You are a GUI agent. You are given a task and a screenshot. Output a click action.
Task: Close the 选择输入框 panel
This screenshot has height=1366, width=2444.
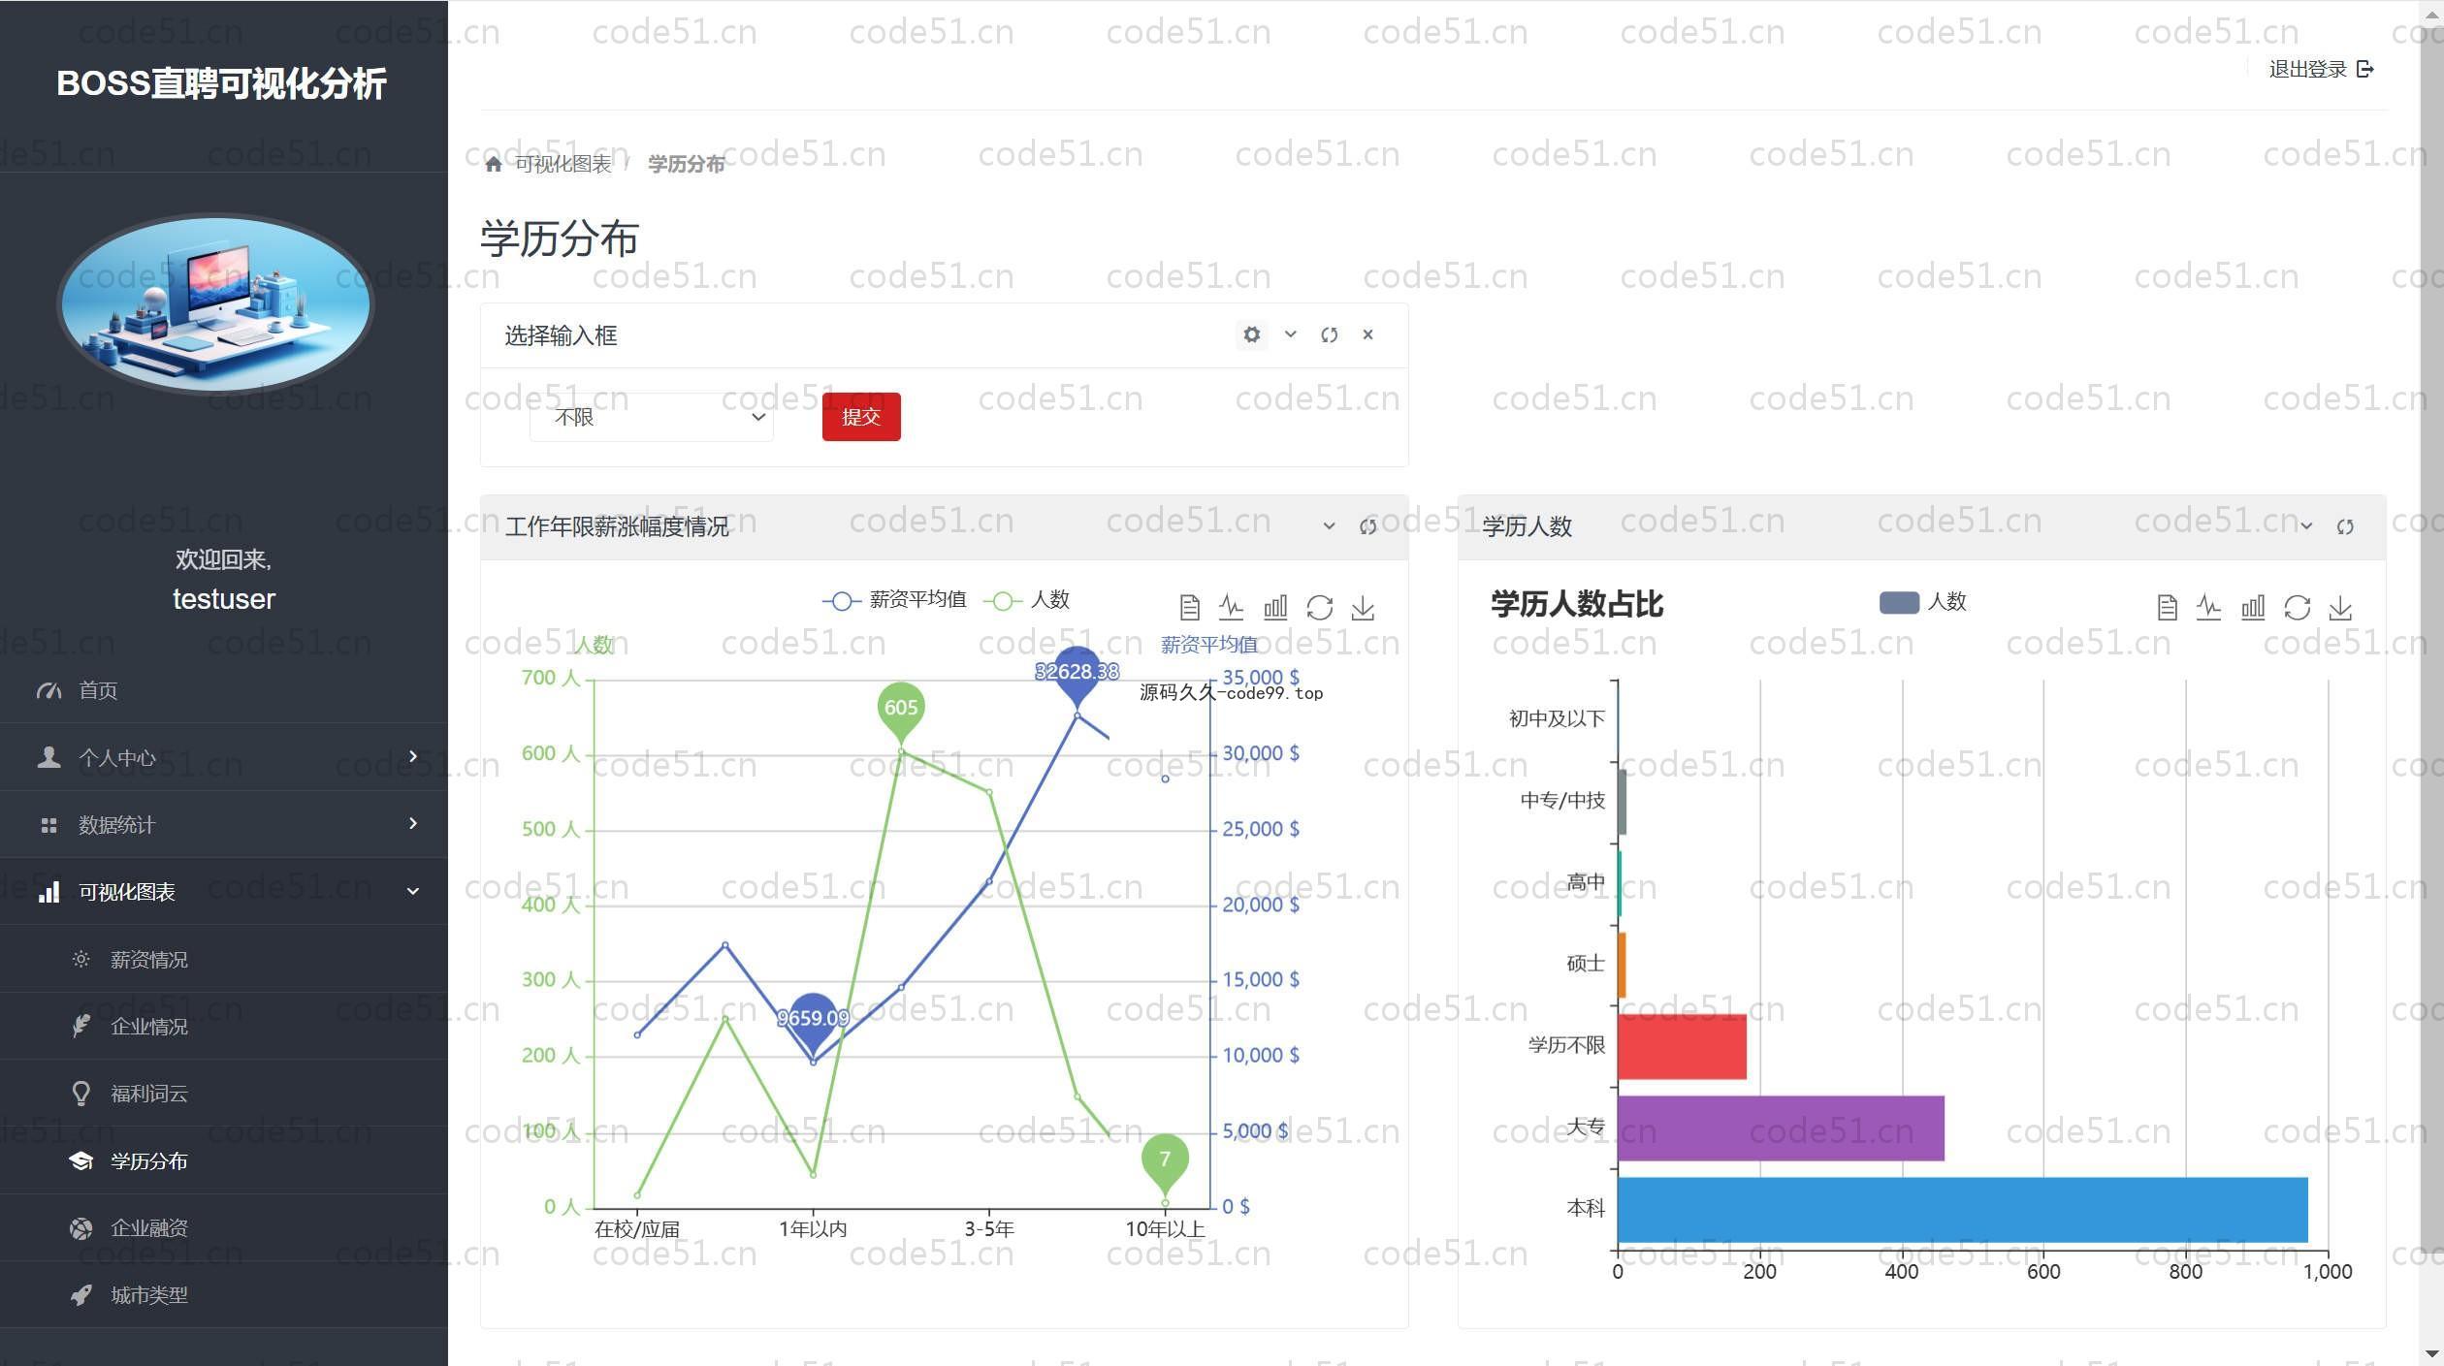point(1367,334)
